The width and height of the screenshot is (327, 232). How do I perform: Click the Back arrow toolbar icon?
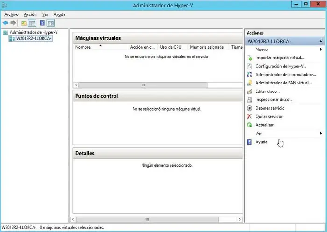6,23
